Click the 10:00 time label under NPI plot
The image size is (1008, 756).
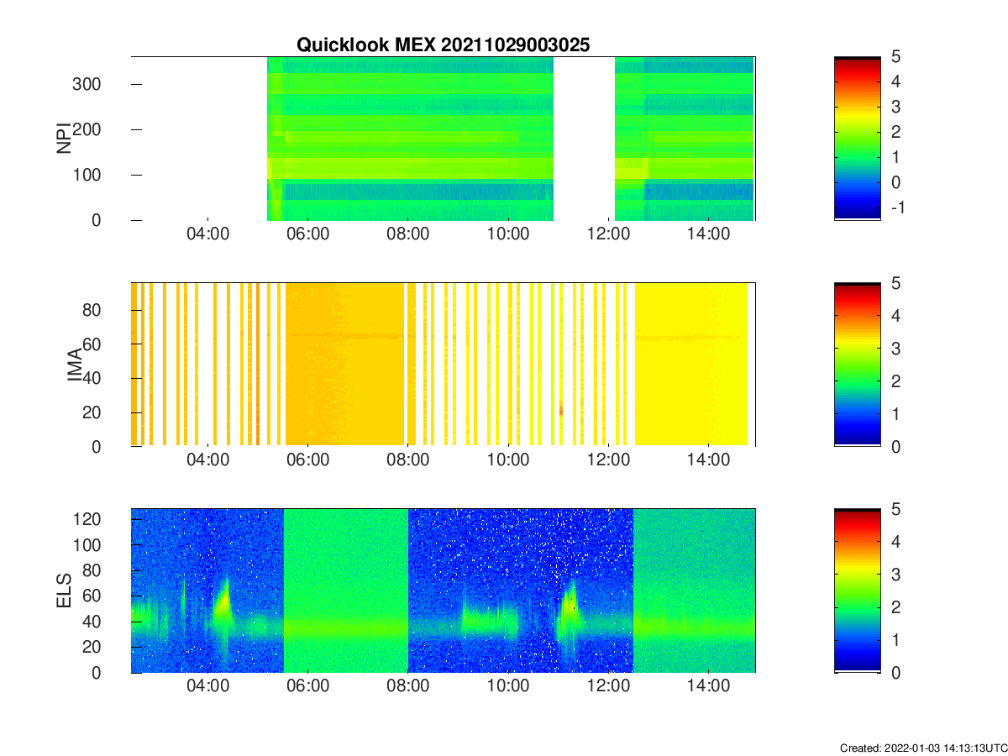(x=508, y=234)
